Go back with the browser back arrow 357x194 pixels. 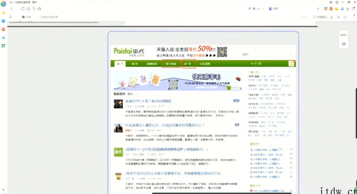[12, 9]
